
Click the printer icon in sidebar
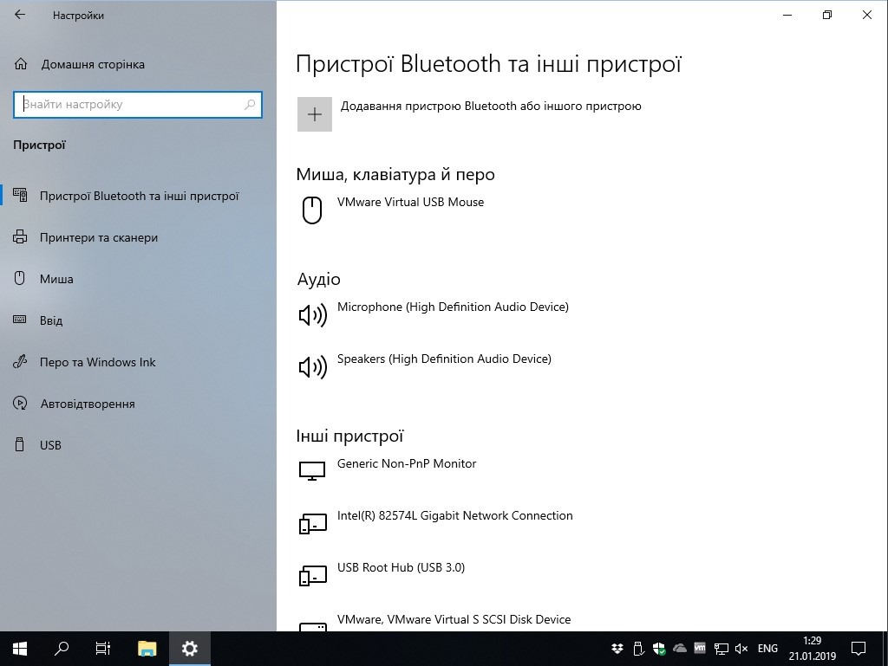coord(20,237)
